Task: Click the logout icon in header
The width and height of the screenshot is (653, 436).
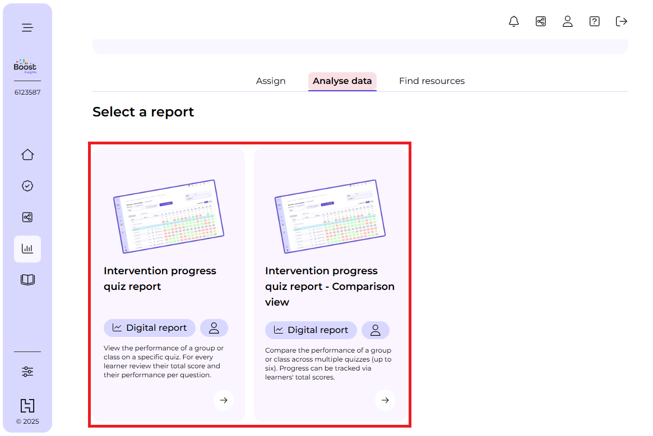Action: (x=621, y=22)
